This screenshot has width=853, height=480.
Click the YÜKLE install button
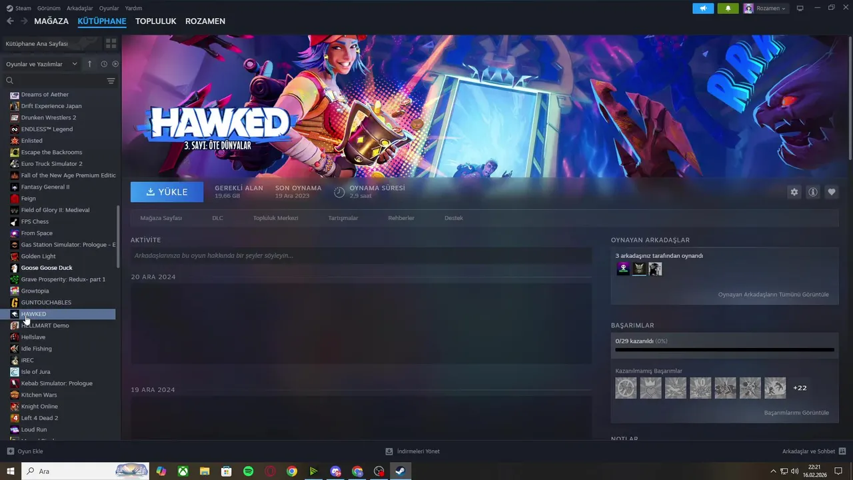coord(167,192)
